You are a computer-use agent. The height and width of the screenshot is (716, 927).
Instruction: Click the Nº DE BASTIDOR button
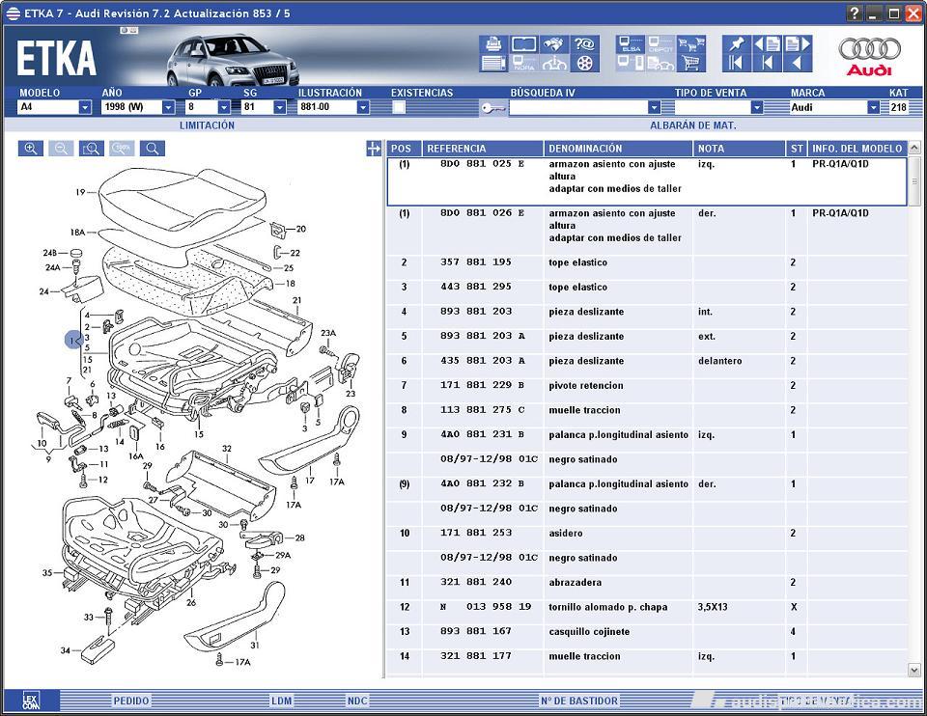click(579, 701)
